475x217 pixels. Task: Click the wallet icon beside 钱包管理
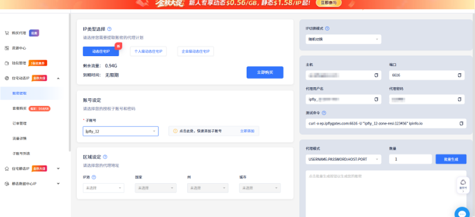(6, 63)
